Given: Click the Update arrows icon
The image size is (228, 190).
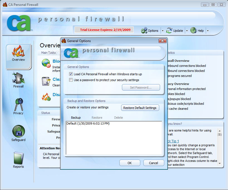Looking at the screenshot, I should (x=169, y=30).
